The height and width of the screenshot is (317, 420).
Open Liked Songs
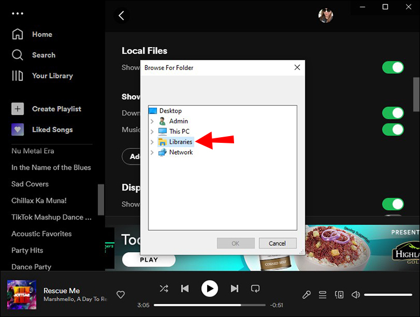pos(53,130)
